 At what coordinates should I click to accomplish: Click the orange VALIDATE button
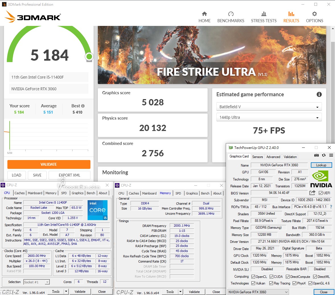point(49,164)
